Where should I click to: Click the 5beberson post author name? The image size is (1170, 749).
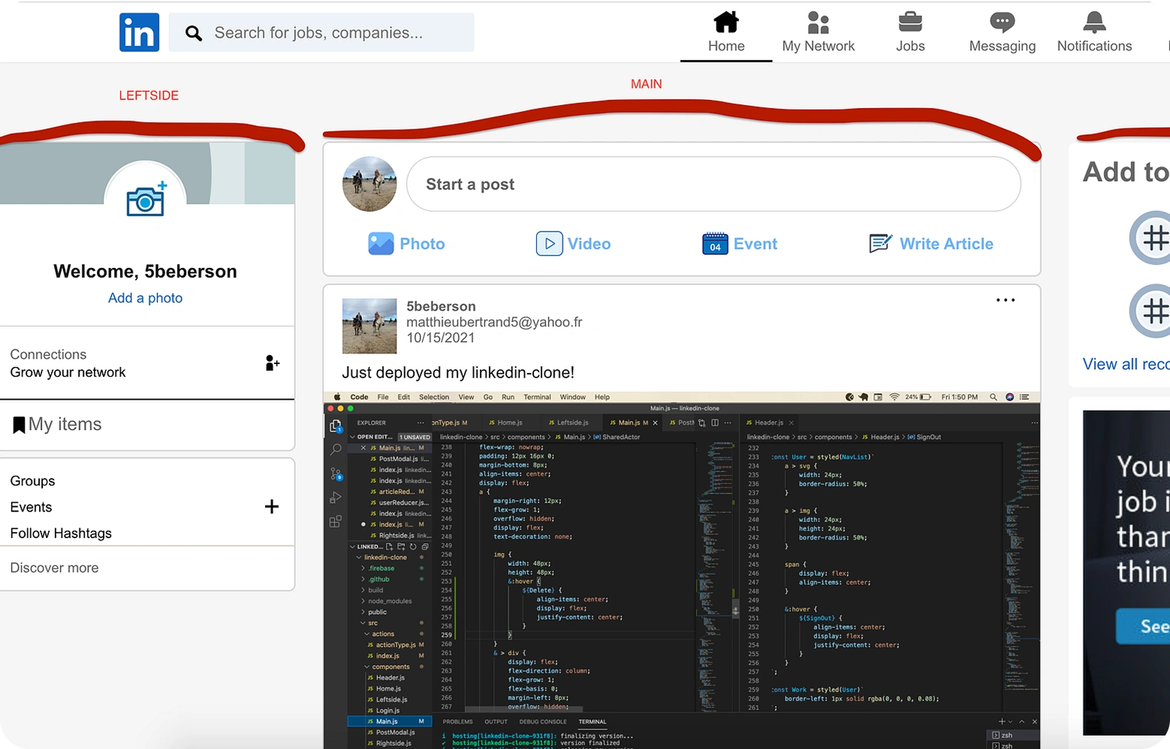441,306
